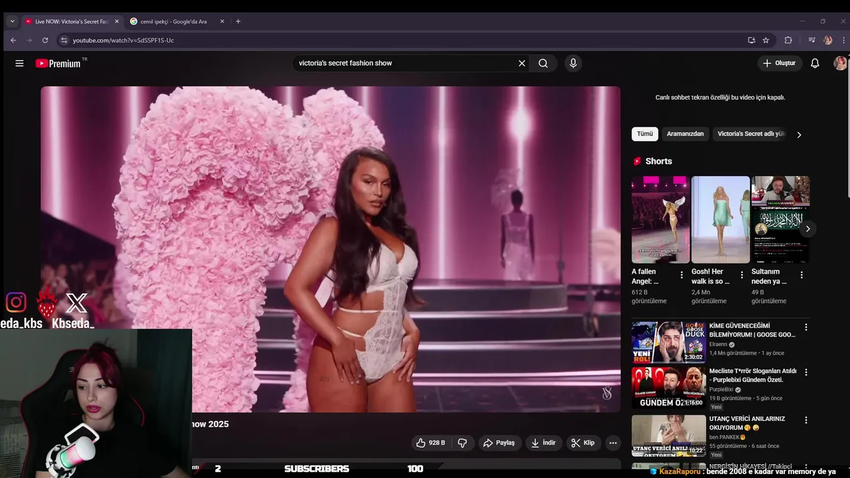Open the 'Sultanım neden ya' short thumbnail

(x=780, y=220)
